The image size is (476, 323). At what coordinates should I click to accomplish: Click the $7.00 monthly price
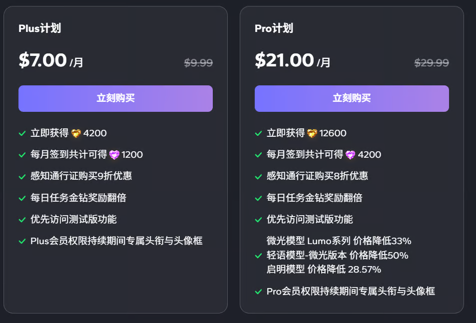(x=43, y=60)
